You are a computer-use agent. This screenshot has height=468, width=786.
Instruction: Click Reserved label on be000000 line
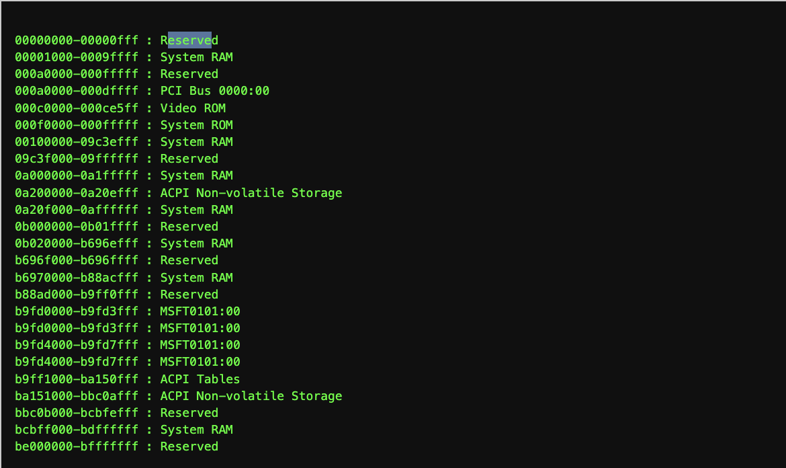(189, 446)
